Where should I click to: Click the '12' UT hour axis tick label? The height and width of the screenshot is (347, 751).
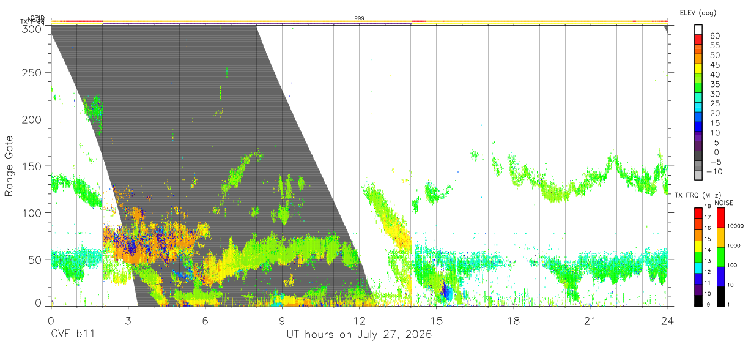[x=359, y=321]
